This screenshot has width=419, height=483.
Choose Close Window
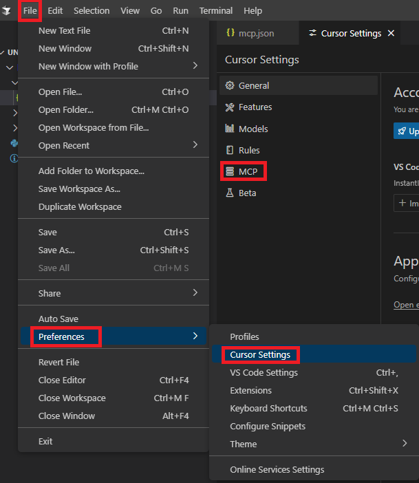click(114, 416)
